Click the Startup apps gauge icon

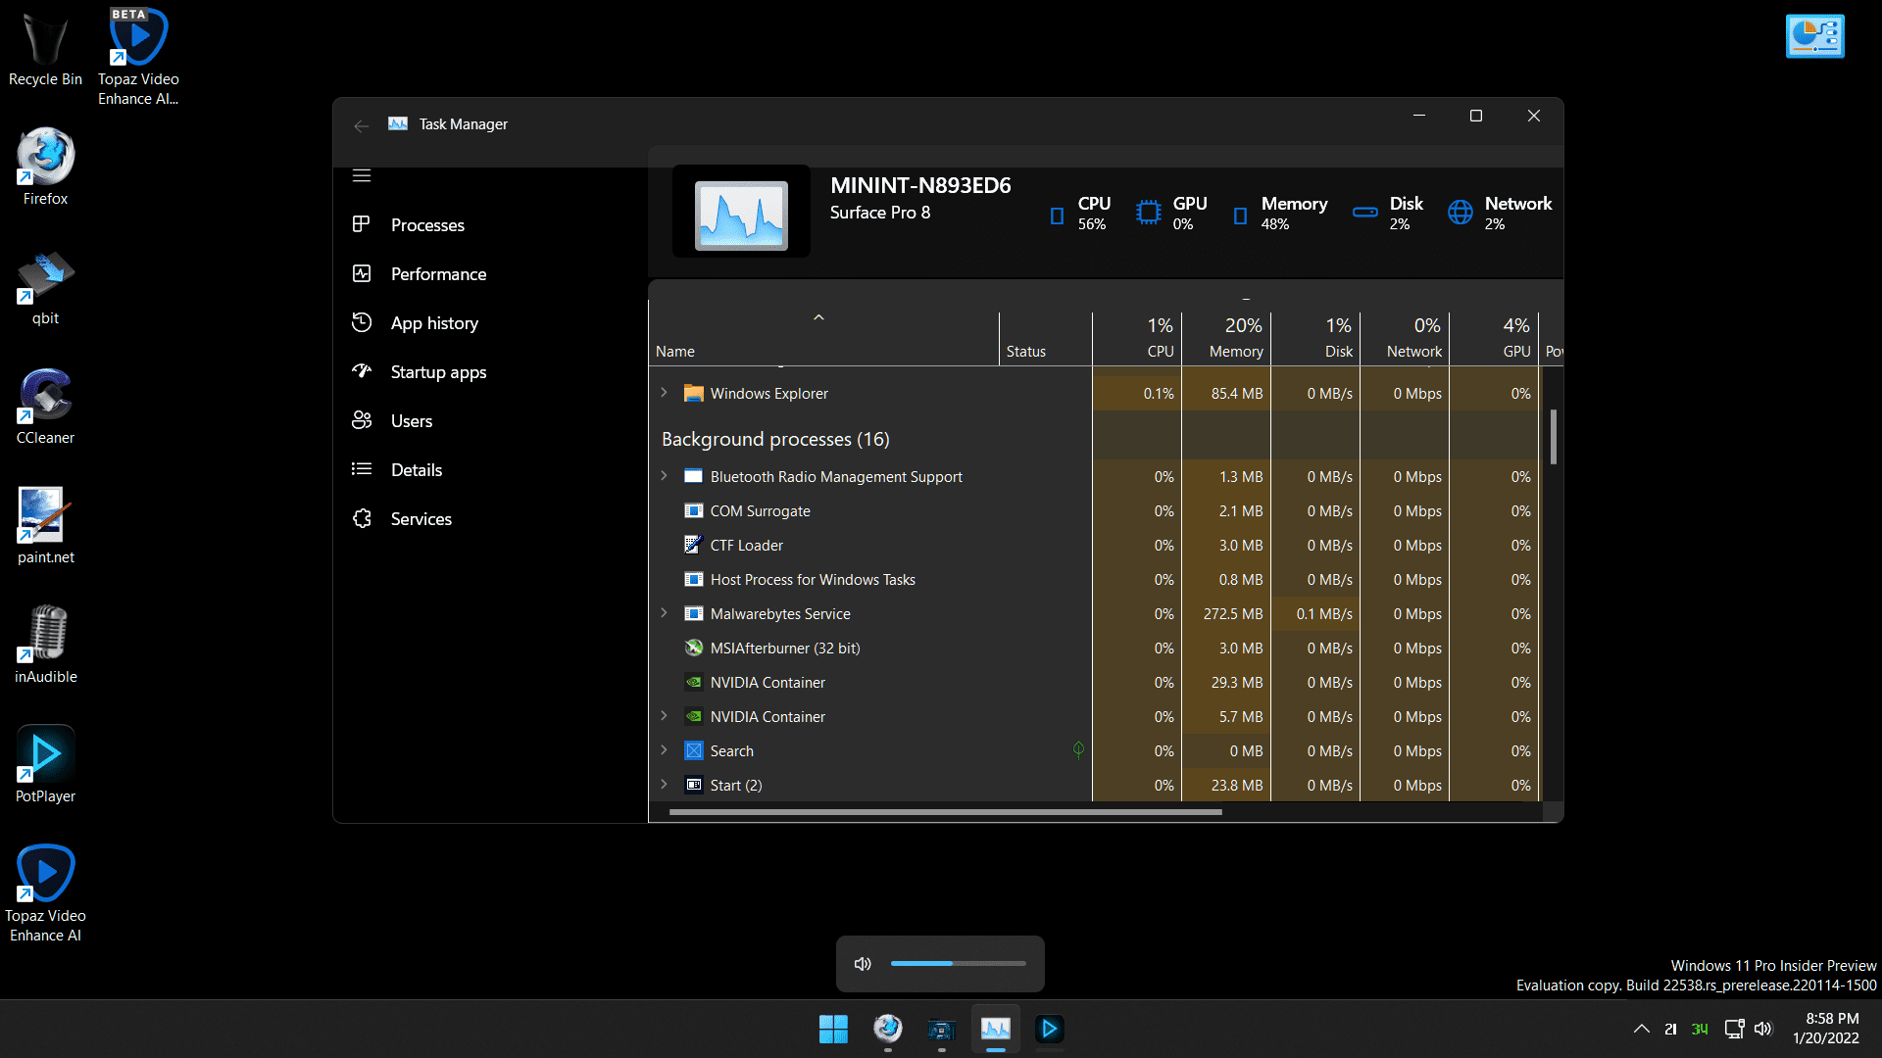pyautogui.click(x=362, y=371)
